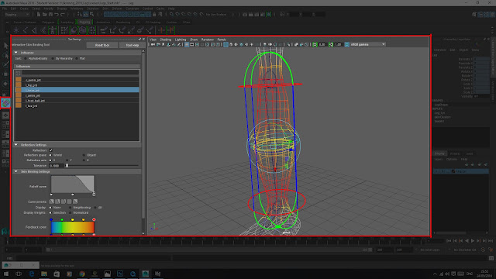Close the Tool Settings panel

coord(143,40)
